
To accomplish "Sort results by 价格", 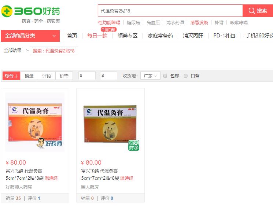I will click(x=64, y=76).
